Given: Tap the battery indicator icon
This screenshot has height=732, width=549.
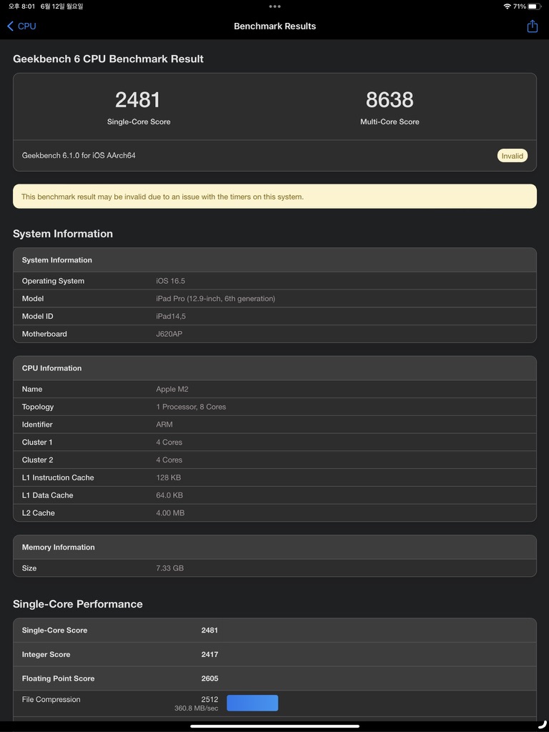Looking at the screenshot, I should tap(535, 6).
